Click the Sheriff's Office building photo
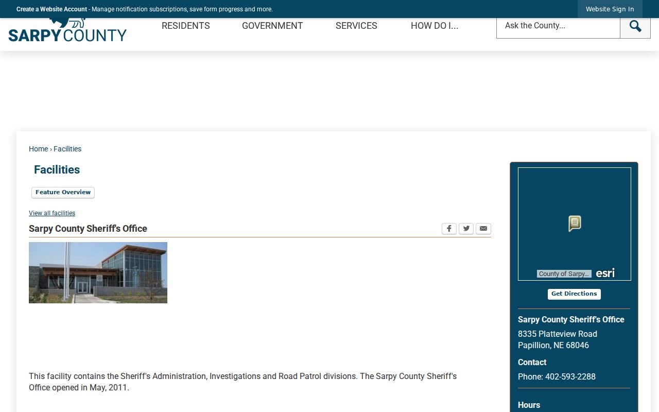Image resolution: width=659 pixels, height=412 pixels. coord(98,272)
